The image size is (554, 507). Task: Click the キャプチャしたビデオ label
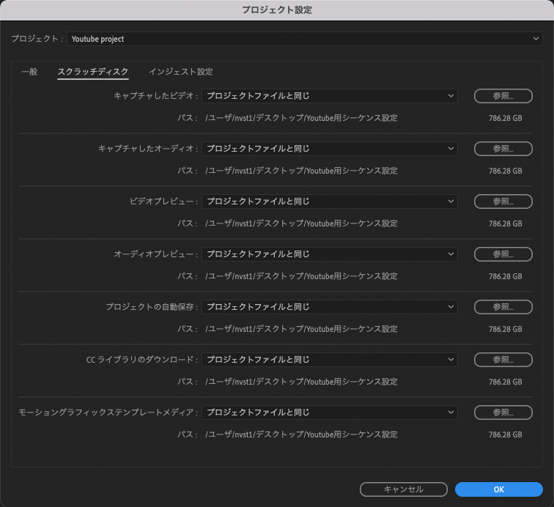154,96
